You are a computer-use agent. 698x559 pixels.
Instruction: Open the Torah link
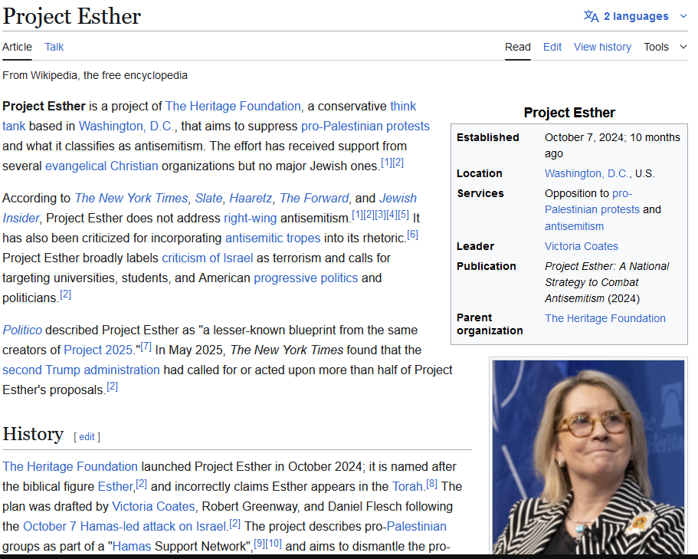[408, 487]
